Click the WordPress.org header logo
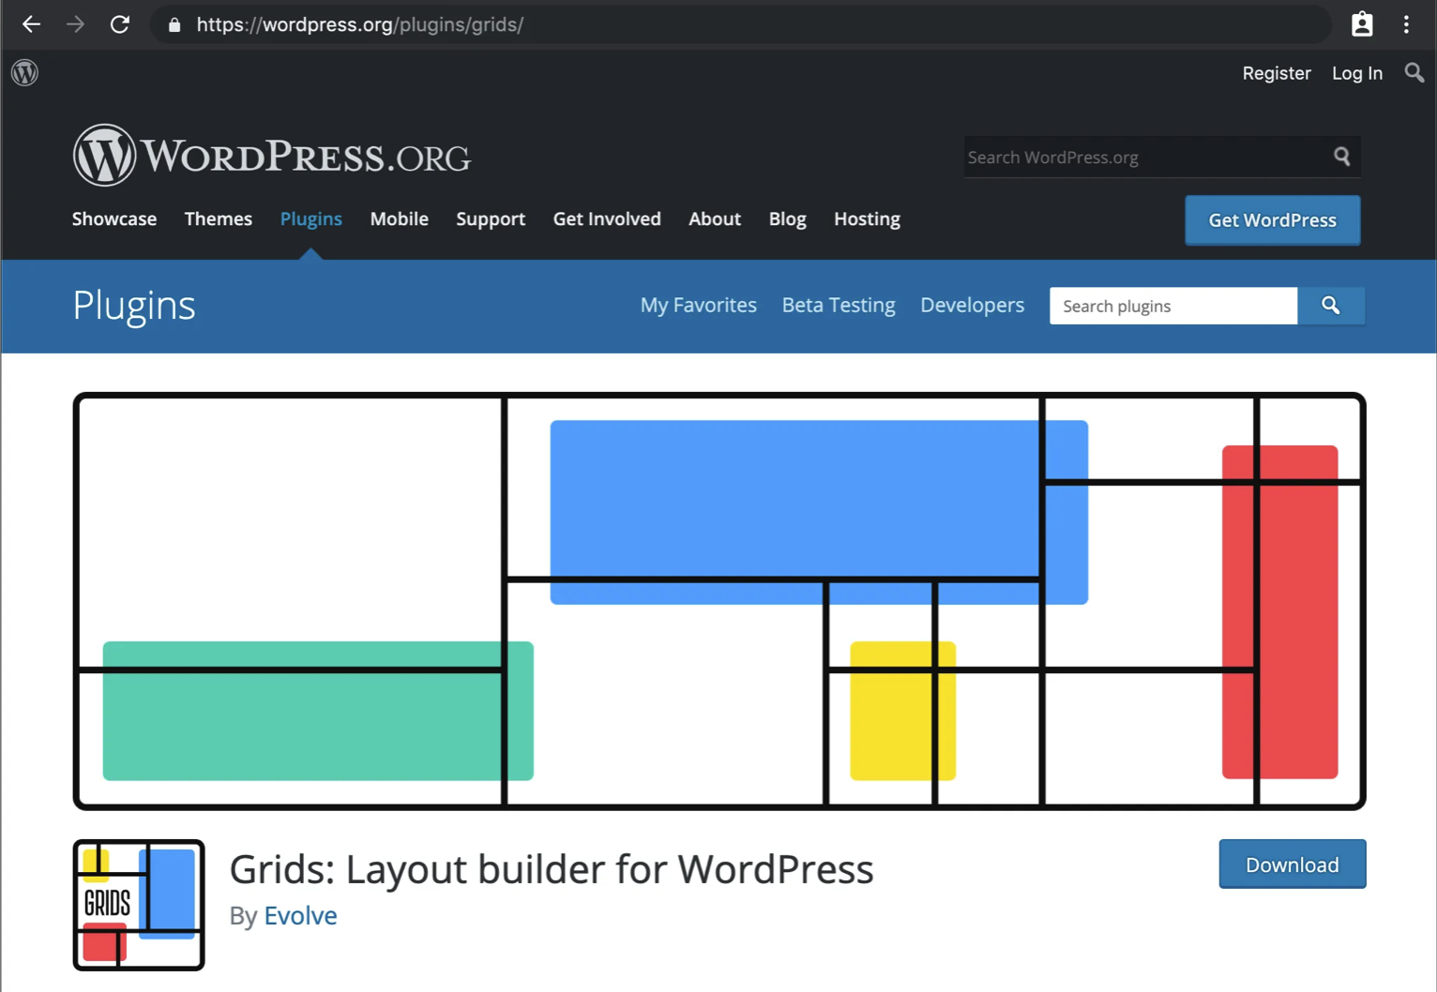Screen dimensions: 1437x992 (272, 156)
